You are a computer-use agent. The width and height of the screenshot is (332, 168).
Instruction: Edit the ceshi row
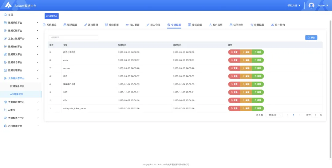[246, 60]
